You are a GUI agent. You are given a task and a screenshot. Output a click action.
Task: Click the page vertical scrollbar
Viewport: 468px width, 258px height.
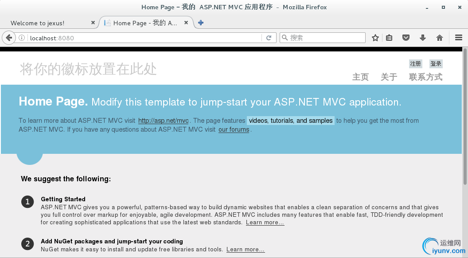coord(465,117)
